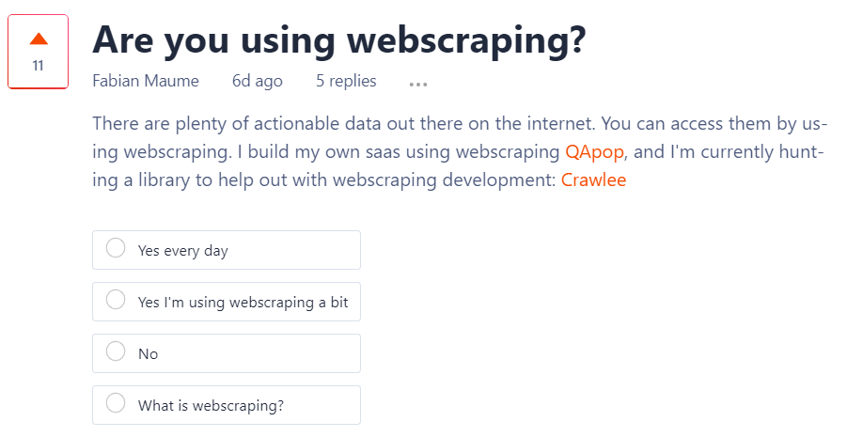Select the "What is webscraping?" radio circle

tap(116, 404)
